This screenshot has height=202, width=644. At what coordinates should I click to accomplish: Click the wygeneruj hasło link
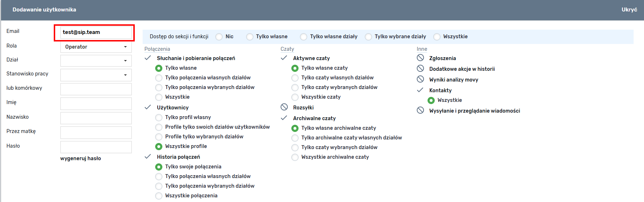[81, 158]
